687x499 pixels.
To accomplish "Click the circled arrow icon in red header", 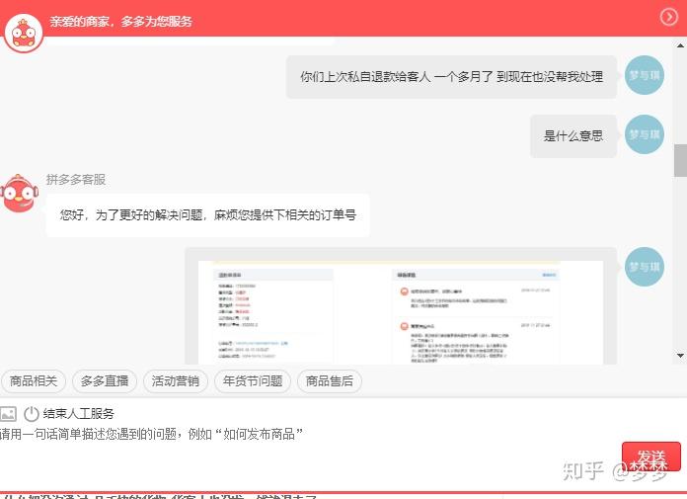I will click(x=668, y=17).
